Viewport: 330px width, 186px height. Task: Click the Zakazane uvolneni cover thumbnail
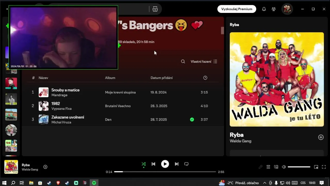pyautogui.click(x=44, y=120)
